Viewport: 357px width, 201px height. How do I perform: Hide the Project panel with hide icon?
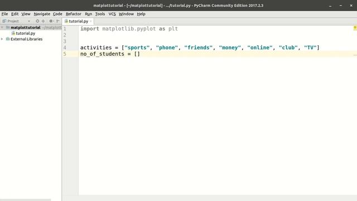(58, 21)
